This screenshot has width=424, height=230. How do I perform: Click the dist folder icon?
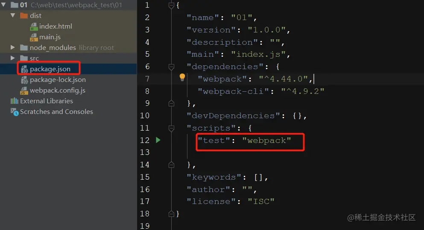[x=24, y=16]
